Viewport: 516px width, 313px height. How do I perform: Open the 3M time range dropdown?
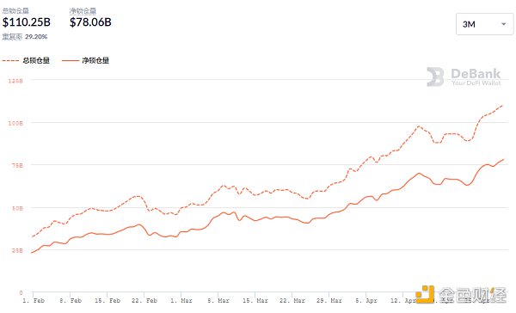pos(484,24)
